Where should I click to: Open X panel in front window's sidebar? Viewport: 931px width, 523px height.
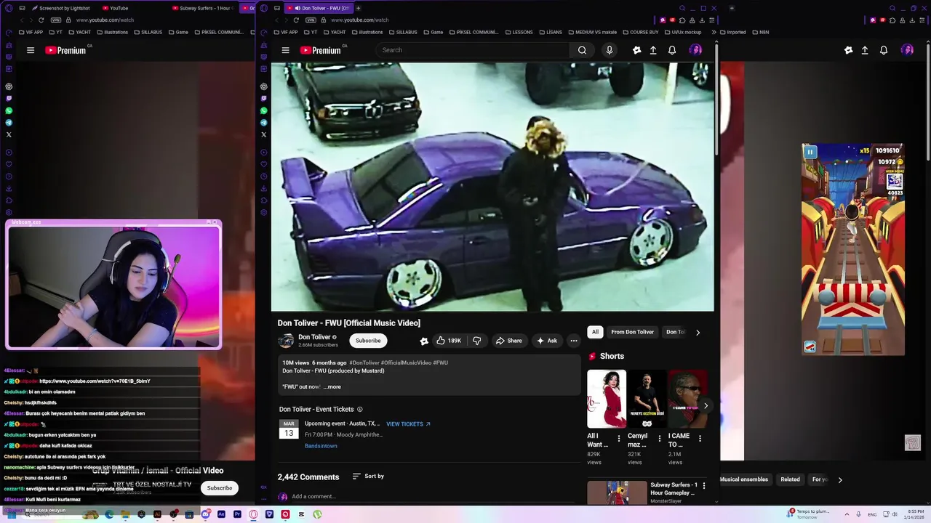tap(263, 134)
